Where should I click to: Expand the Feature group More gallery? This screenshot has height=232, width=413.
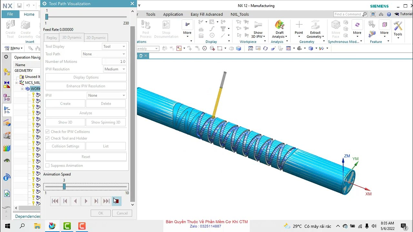384,29
